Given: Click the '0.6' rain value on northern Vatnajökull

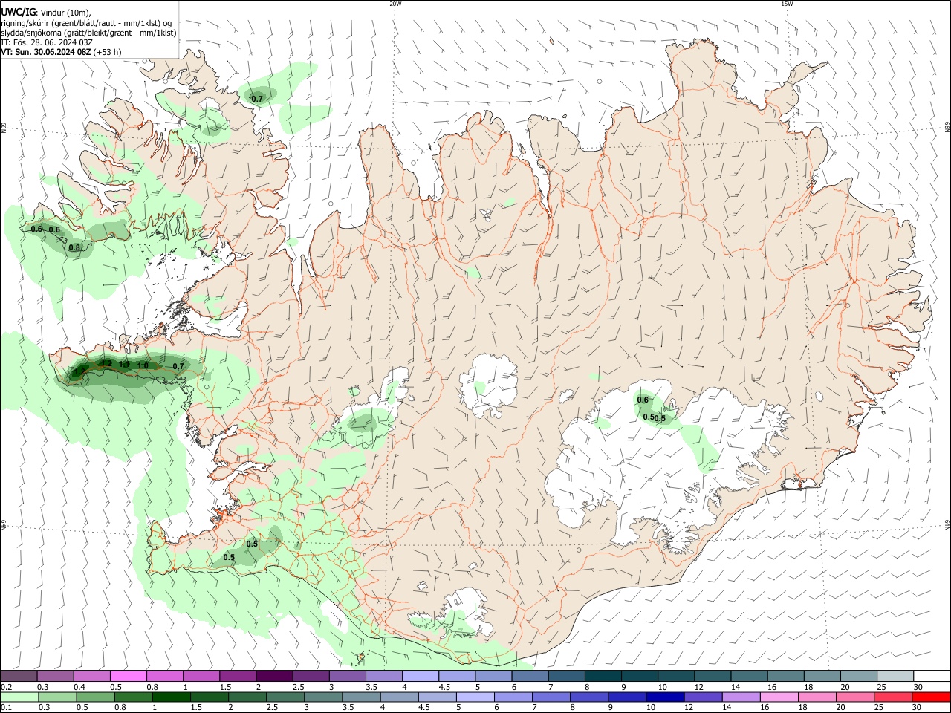Looking at the screenshot, I should (x=643, y=400).
